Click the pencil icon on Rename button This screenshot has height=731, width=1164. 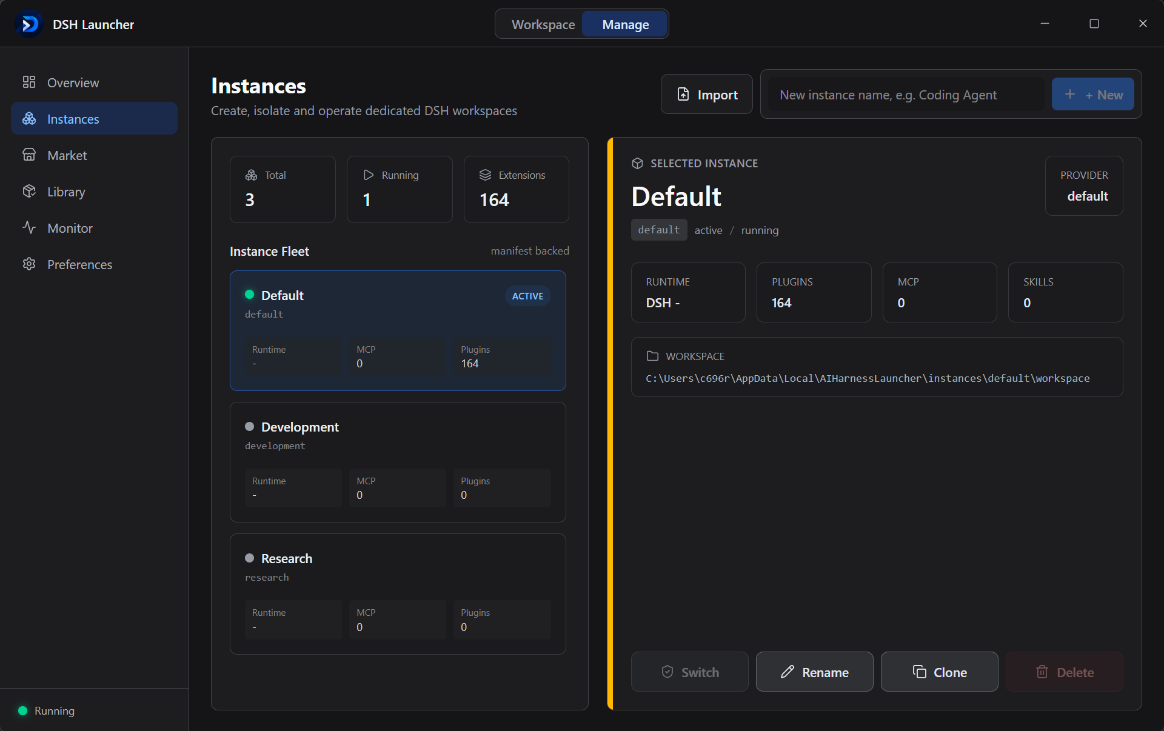788,672
